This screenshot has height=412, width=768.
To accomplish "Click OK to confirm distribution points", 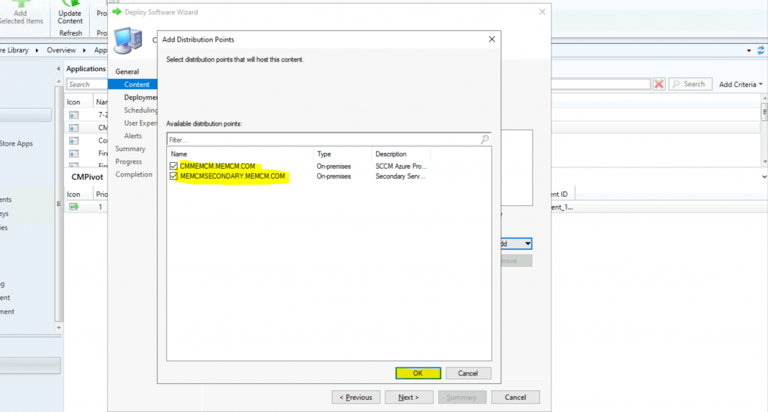I will (x=418, y=373).
